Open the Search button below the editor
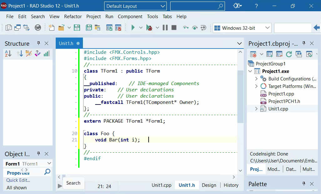The height and width of the screenshot is (194, 321). coord(73,183)
